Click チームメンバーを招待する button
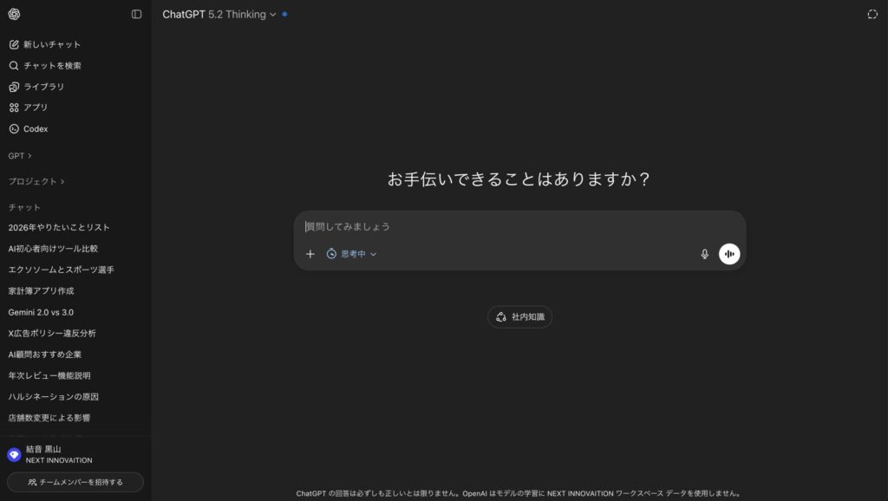 pyautogui.click(x=75, y=482)
